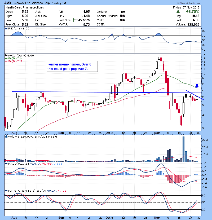Click the Former momo names annotation note
Image resolution: width=212 pixels, height=220 pixels.
pos(72,67)
